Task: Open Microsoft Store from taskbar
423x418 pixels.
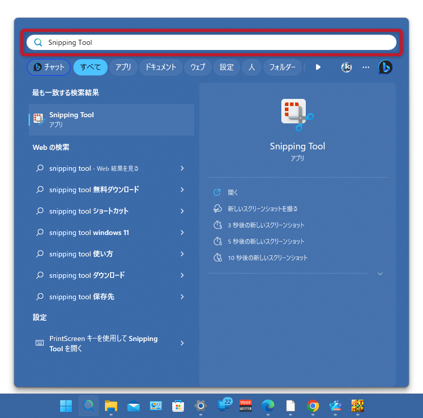Action: (x=178, y=406)
